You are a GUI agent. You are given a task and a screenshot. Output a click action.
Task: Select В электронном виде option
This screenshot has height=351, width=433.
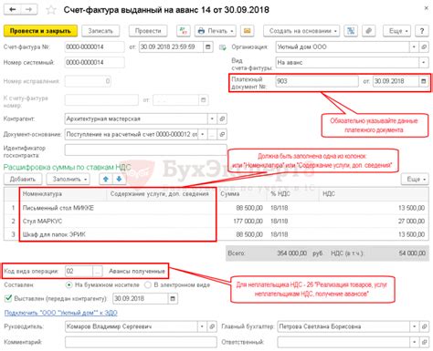tap(148, 285)
